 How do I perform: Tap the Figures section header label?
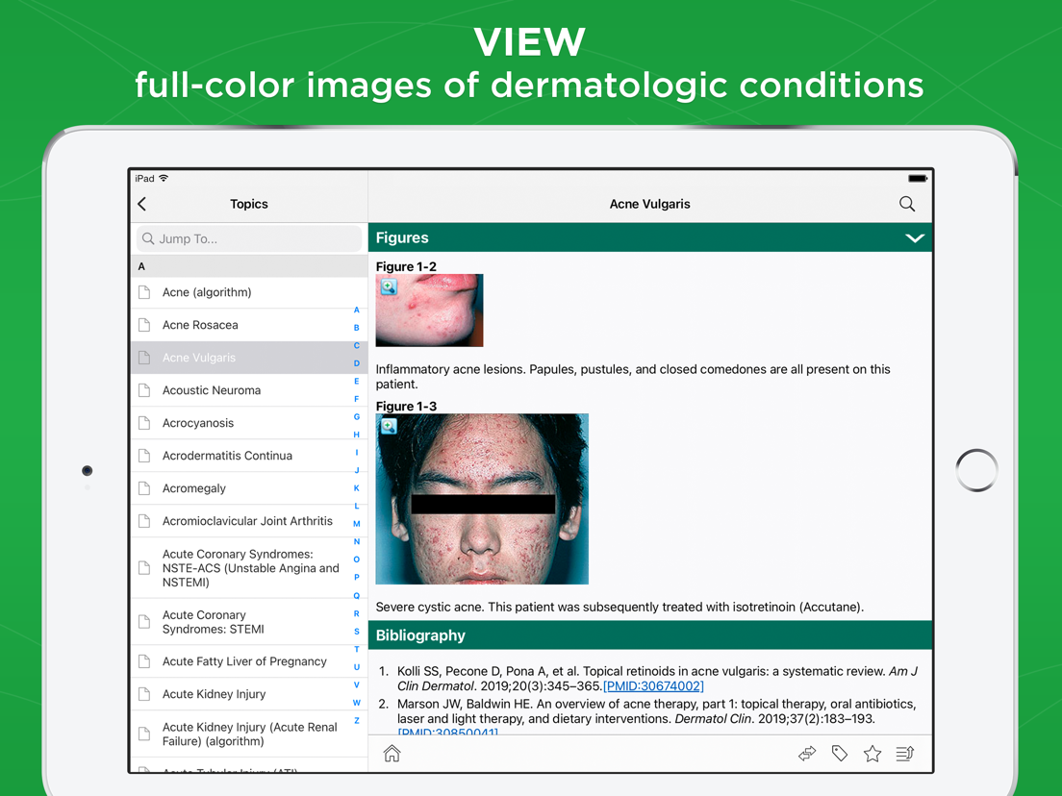[x=402, y=238]
